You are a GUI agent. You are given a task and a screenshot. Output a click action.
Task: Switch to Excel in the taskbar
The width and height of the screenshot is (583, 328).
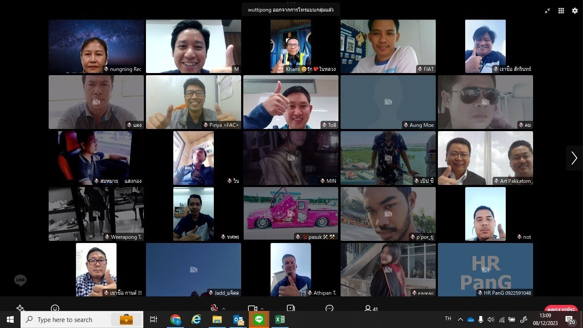(x=280, y=319)
